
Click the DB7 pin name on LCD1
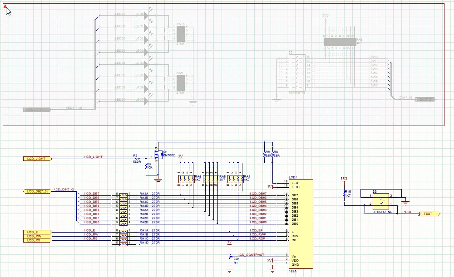coord(295,195)
